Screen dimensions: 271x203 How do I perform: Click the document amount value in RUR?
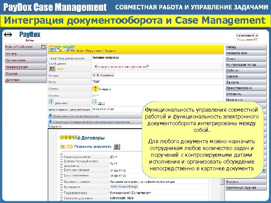pyautogui.click(x=122, y=198)
